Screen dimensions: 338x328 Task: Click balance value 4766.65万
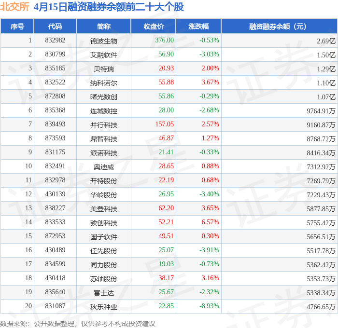(321, 307)
